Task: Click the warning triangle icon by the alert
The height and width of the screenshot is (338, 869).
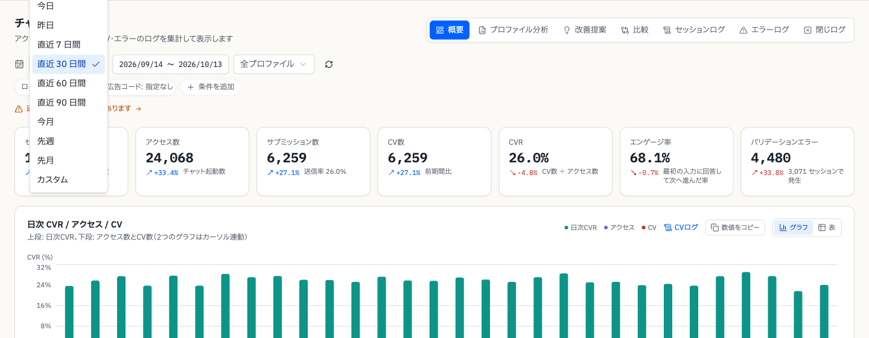Action: tap(19, 109)
